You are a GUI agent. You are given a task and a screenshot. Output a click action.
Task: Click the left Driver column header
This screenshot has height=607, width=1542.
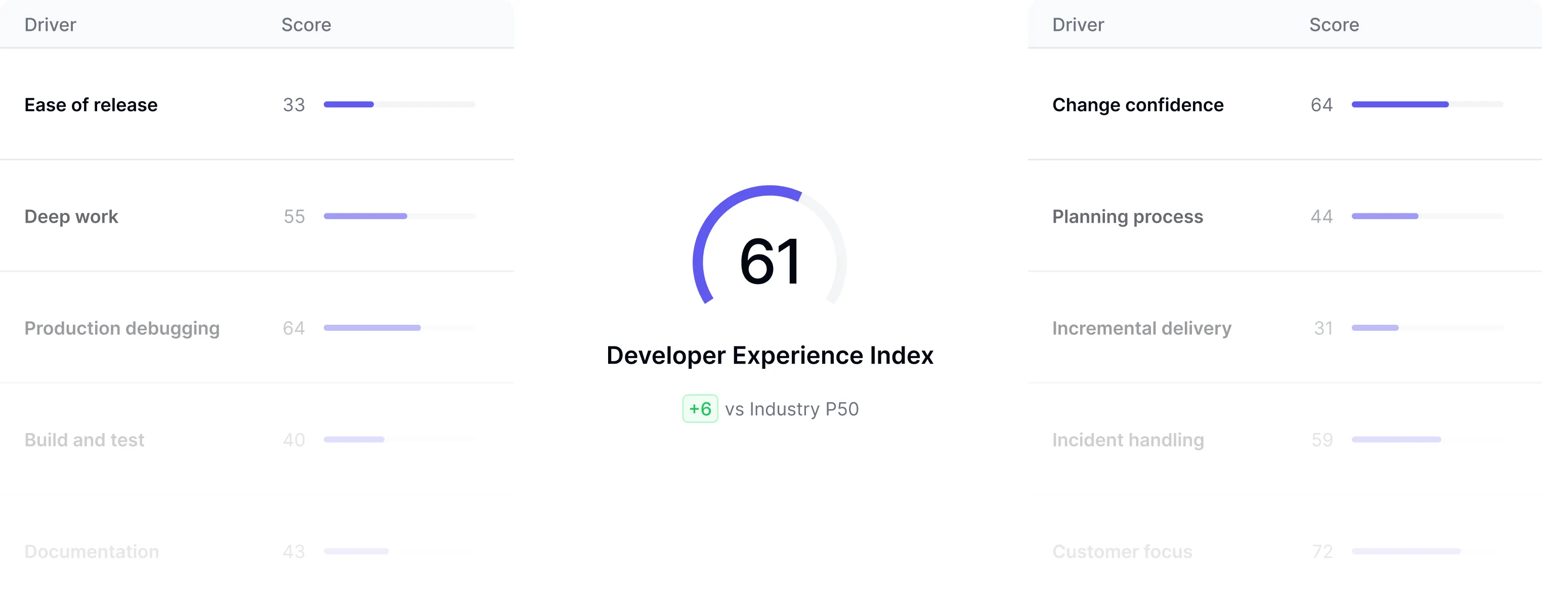pos(50,25)
